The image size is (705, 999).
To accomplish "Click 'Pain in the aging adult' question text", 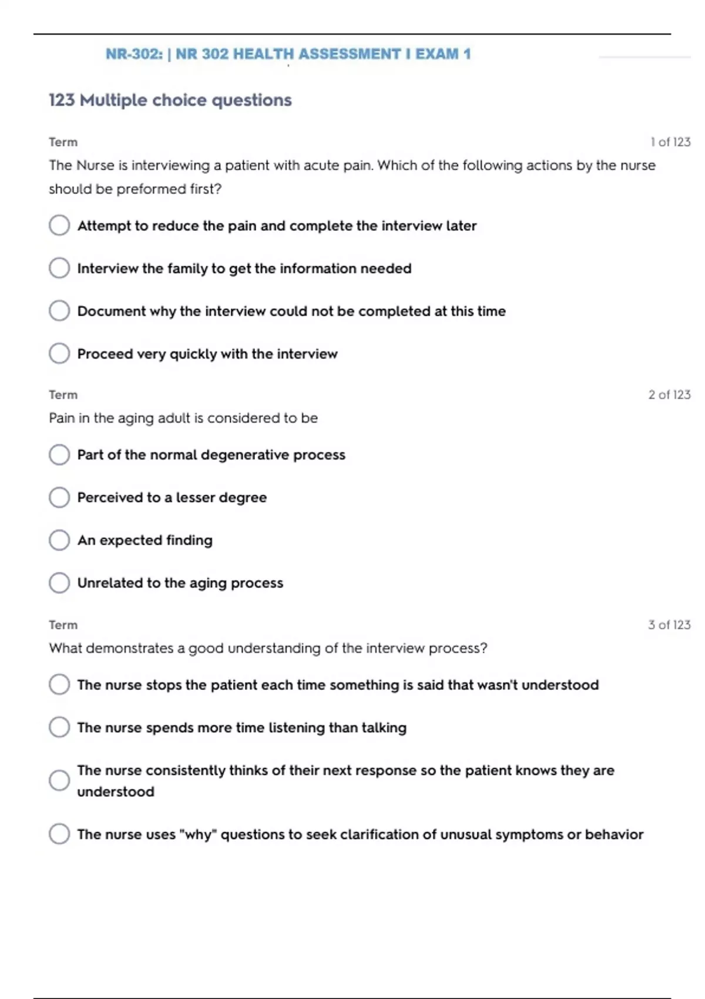I will 183,418.
